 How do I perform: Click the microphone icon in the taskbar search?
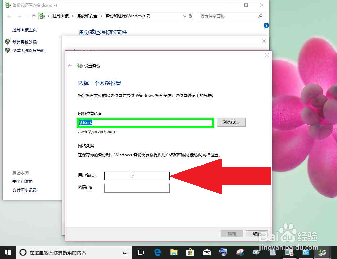point(125,252)
